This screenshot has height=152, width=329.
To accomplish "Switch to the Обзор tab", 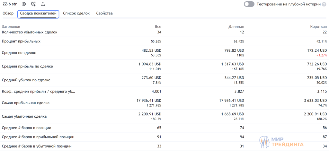I will 8,13.
